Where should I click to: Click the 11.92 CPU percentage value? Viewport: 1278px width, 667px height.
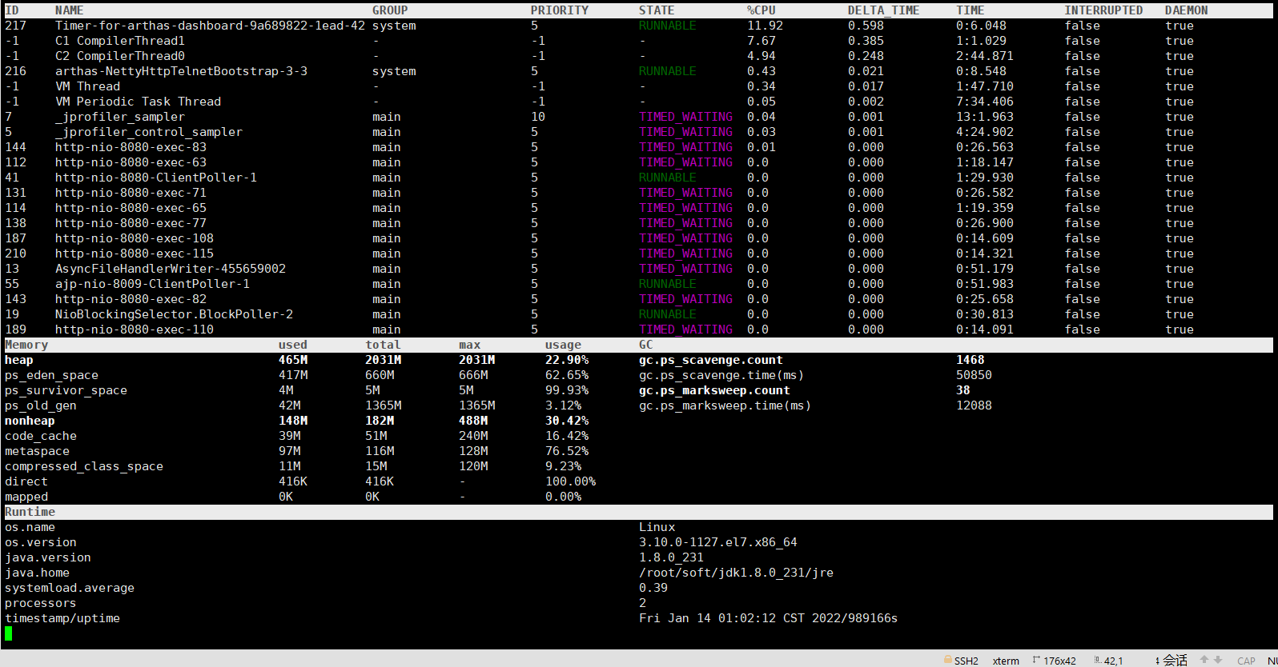pyautogui.click(x=765, y=26)
